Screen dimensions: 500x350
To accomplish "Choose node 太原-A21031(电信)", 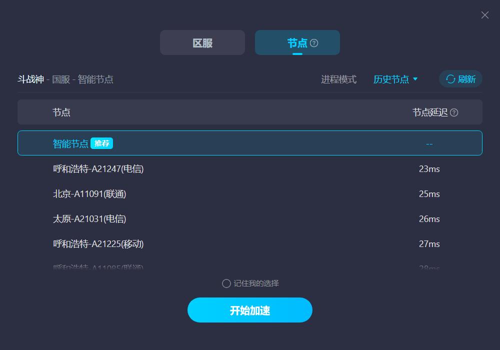I will coord(249,218).
